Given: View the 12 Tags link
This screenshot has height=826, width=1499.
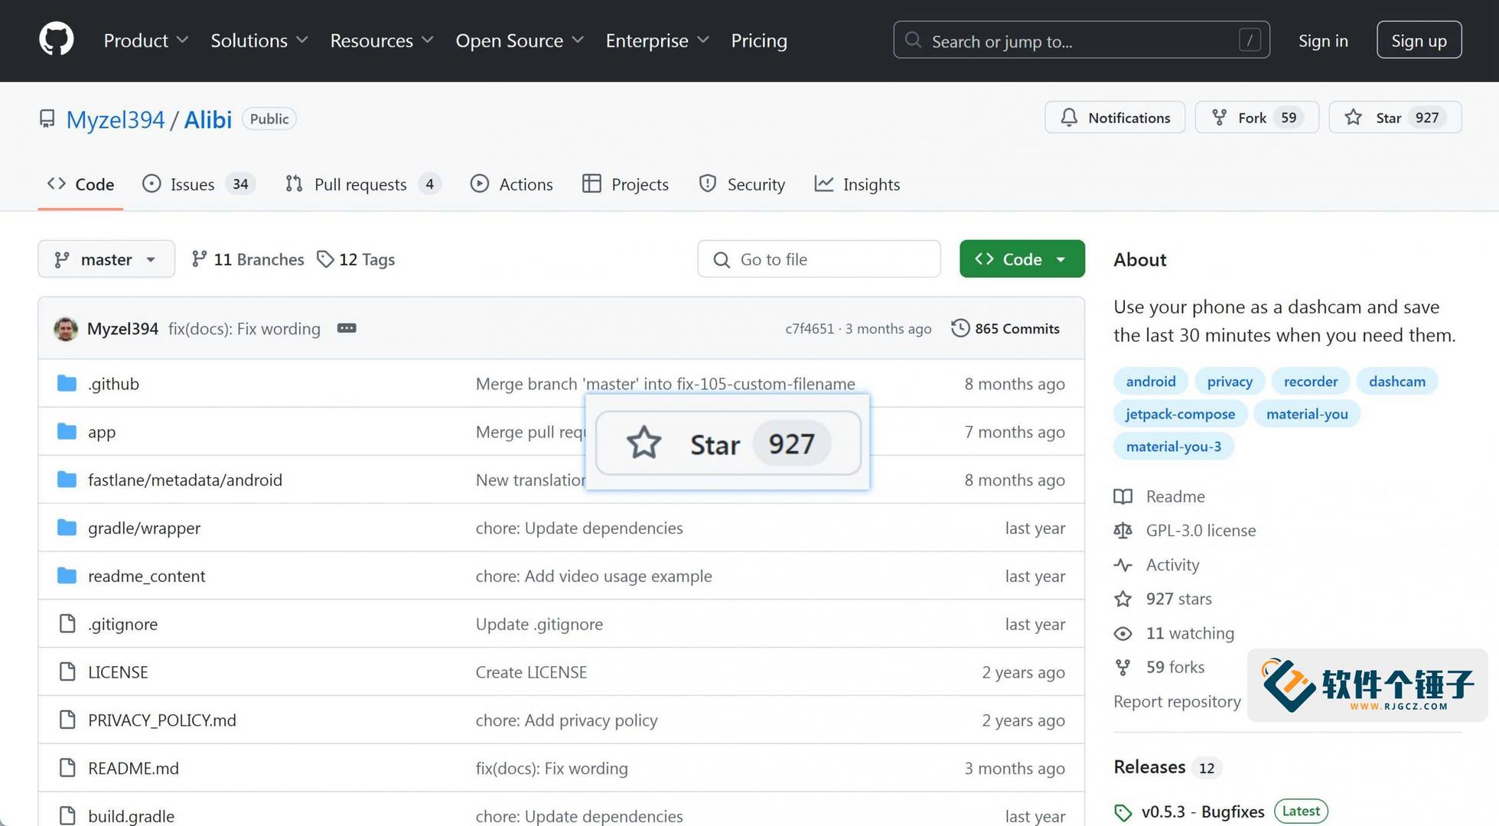Looking at the screenshot, I should (x=356, y=259).
